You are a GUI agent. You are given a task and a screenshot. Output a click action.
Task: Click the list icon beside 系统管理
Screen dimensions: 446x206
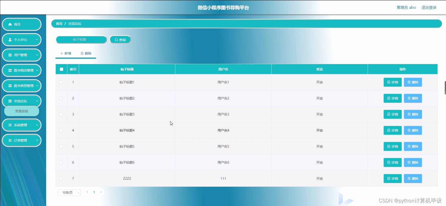[10, 125]
